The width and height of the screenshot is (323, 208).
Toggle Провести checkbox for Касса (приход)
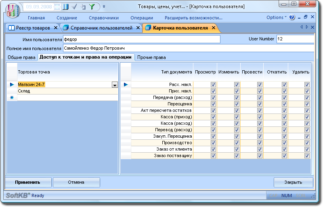[260, 117]
